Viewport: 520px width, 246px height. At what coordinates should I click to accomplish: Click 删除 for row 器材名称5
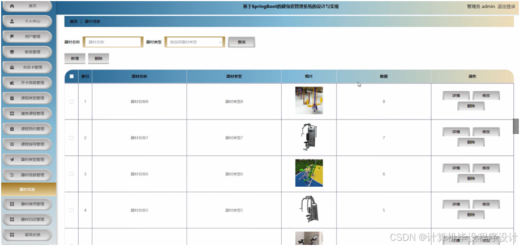tap(471, 215)
